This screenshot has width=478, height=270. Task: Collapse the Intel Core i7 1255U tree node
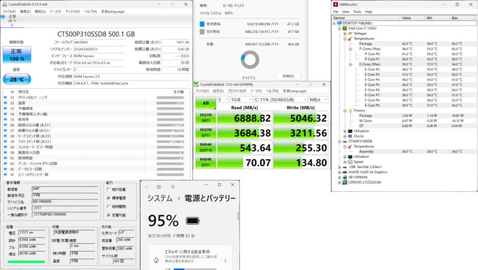[x=339, y=29]
